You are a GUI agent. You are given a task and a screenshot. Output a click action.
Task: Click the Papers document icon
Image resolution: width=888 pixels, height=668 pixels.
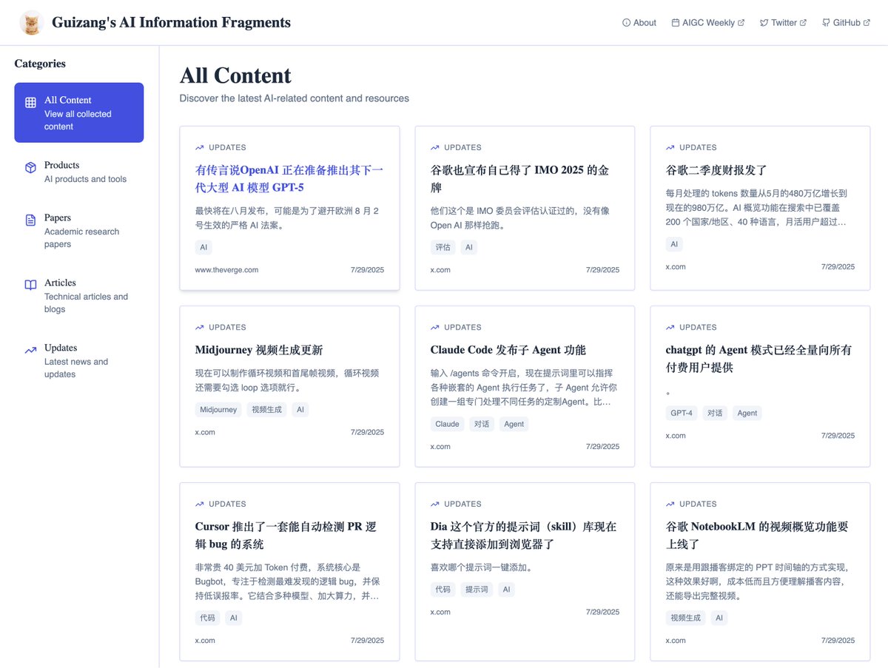pyautogui.click(x=30, y=220)
